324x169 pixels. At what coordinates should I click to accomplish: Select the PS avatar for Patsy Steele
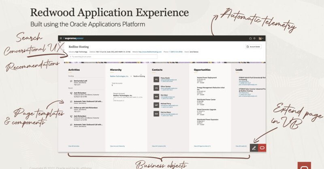coord(156,79)
